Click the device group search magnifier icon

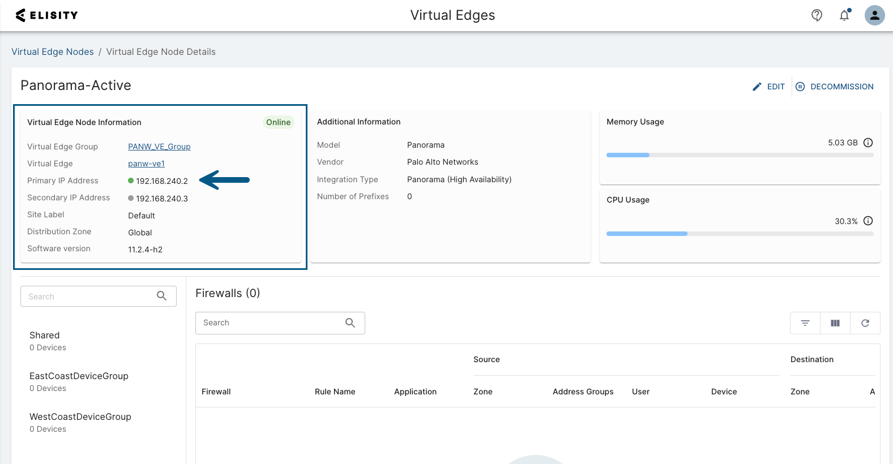coord(161,296)
